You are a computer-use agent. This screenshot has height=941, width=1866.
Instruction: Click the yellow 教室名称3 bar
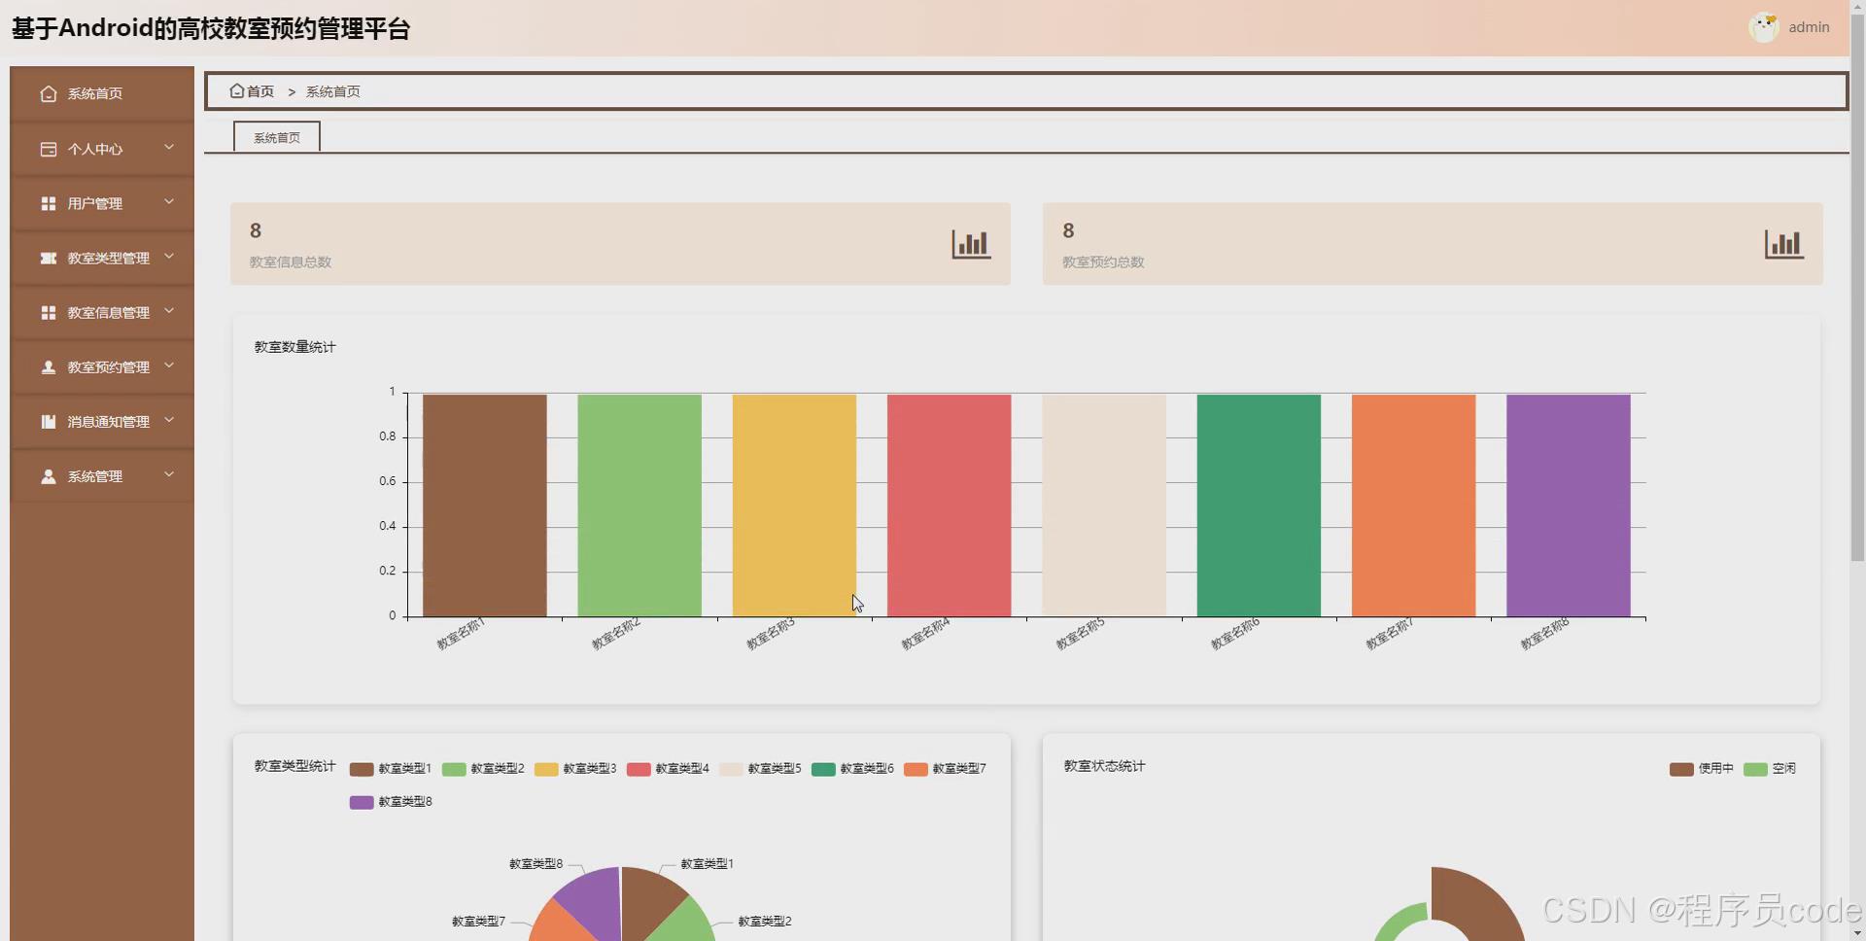(794, 505)
